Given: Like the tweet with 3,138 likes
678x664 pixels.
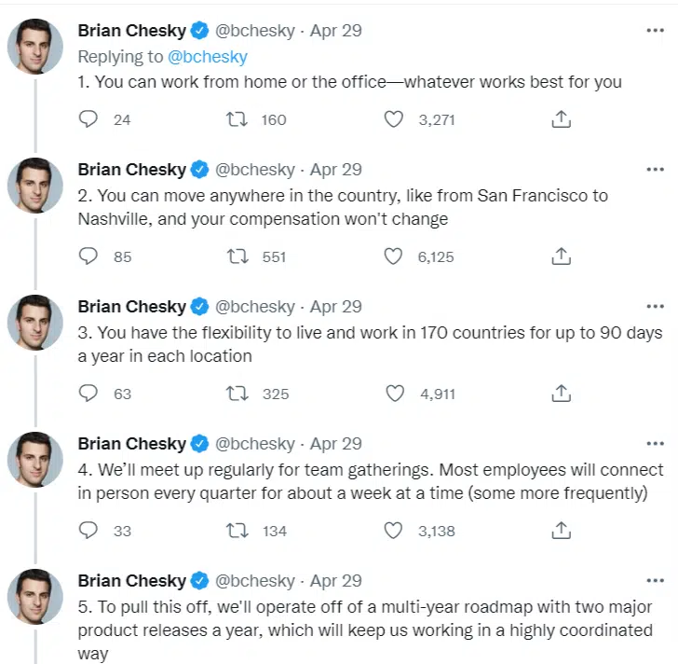Looking at the screenshot, I should click(x=394, y=531).
